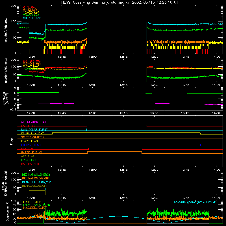Click the NON_SOLAR_EVENT spike near 13:00
This screenshot has height=226, width=226.
point(87,130)
